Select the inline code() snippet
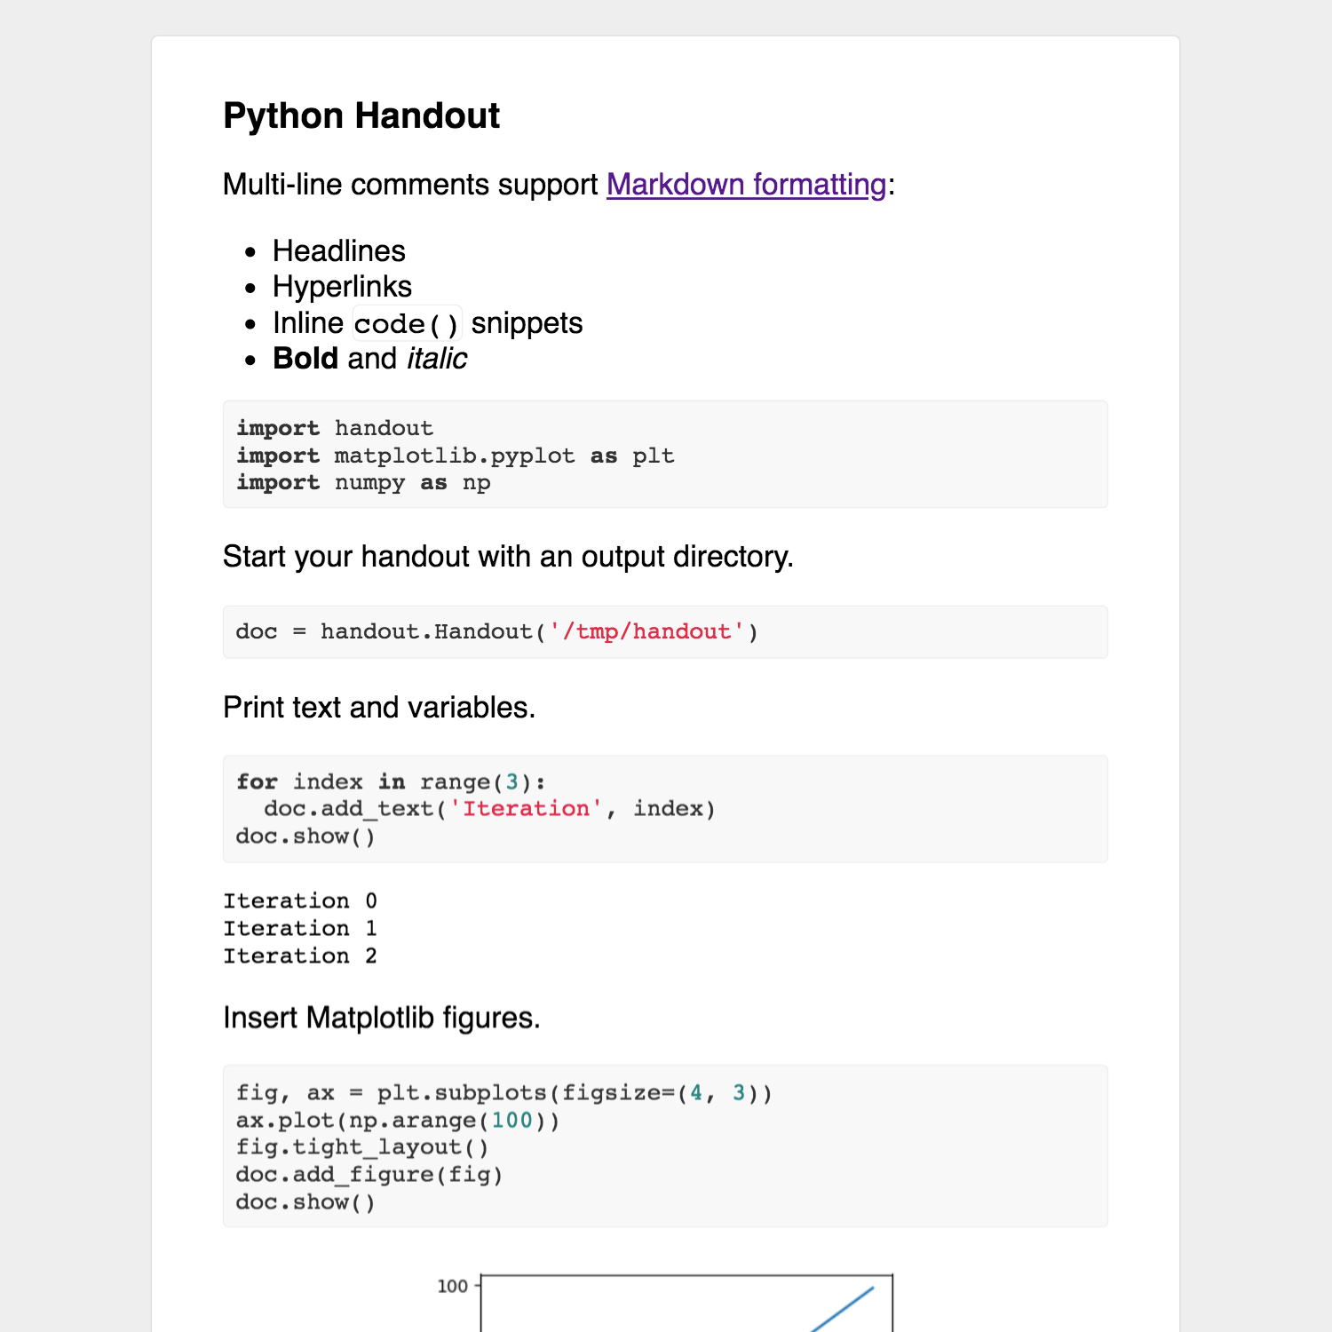This screenshot has width=1332, height=1332. [407, 324]
